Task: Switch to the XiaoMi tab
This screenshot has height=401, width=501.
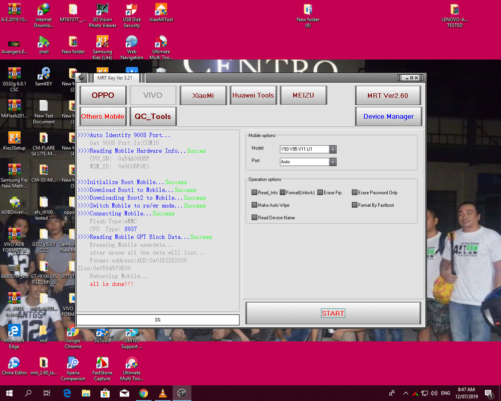Action: [x=203, y=95]
